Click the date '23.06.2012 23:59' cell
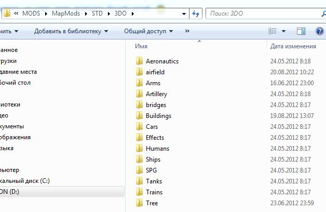326x212 pixels. pyautogui.click(x=292, y=203)
